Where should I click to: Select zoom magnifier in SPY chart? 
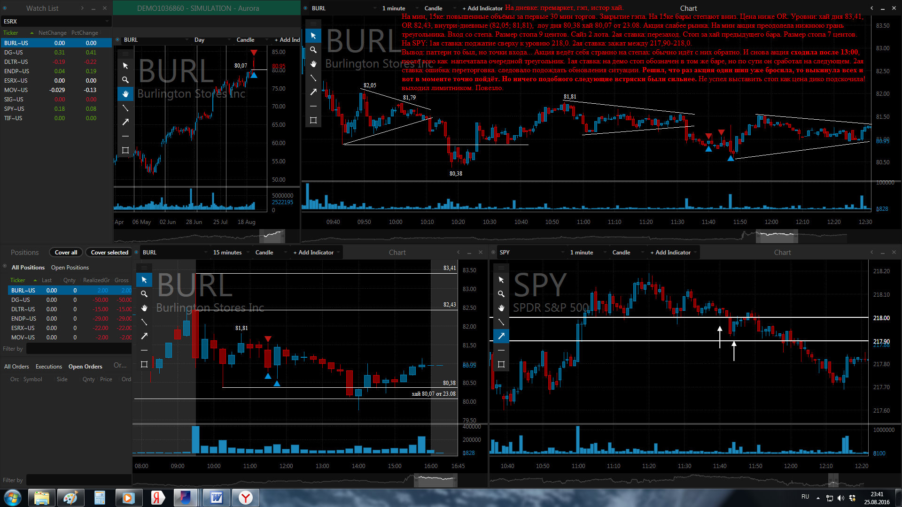[501, 294]
